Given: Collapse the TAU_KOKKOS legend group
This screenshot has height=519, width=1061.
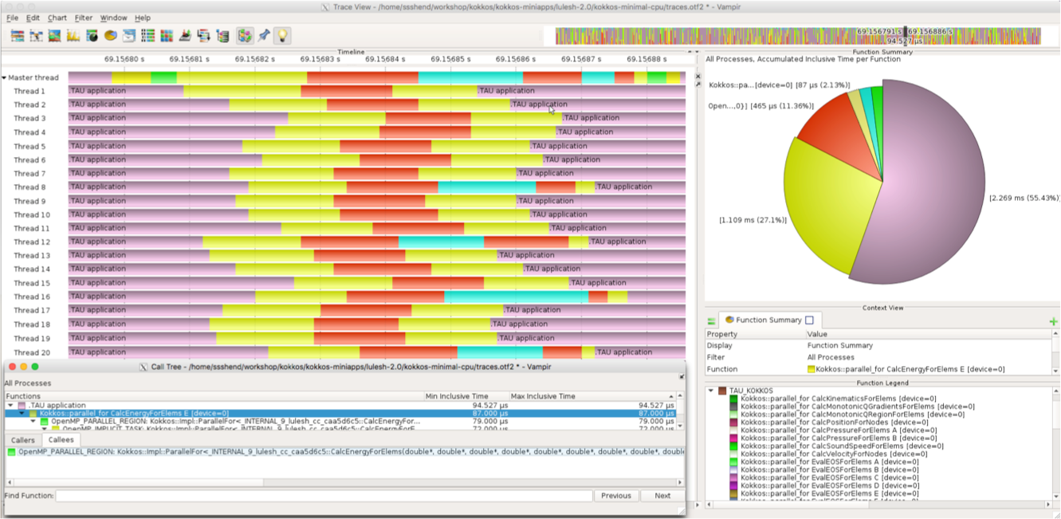Looking at the screenshot, I should tap(711, 391).
